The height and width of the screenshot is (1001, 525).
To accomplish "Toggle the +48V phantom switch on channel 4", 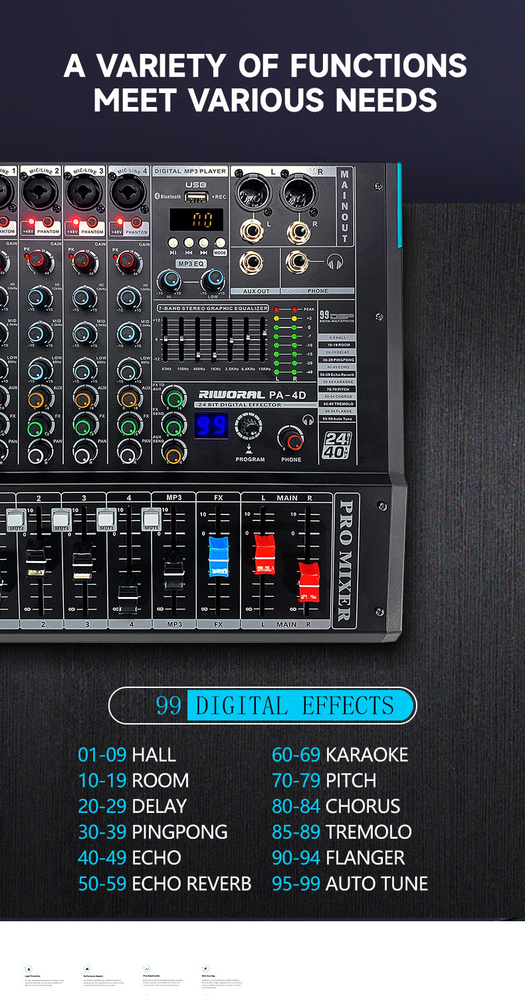I will 138,223.
